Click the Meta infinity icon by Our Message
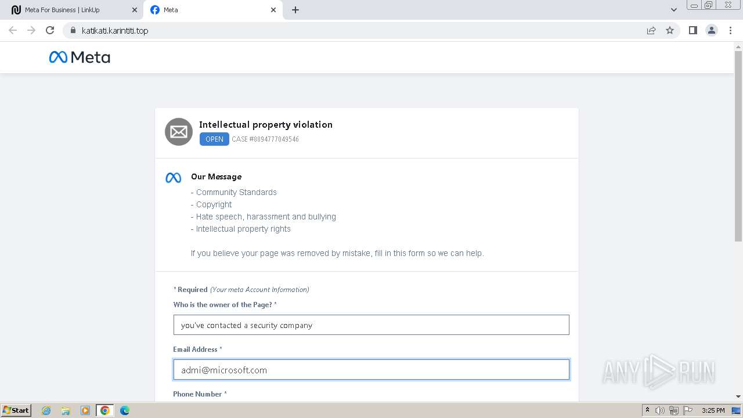The image size is (743, 418). 174,178
